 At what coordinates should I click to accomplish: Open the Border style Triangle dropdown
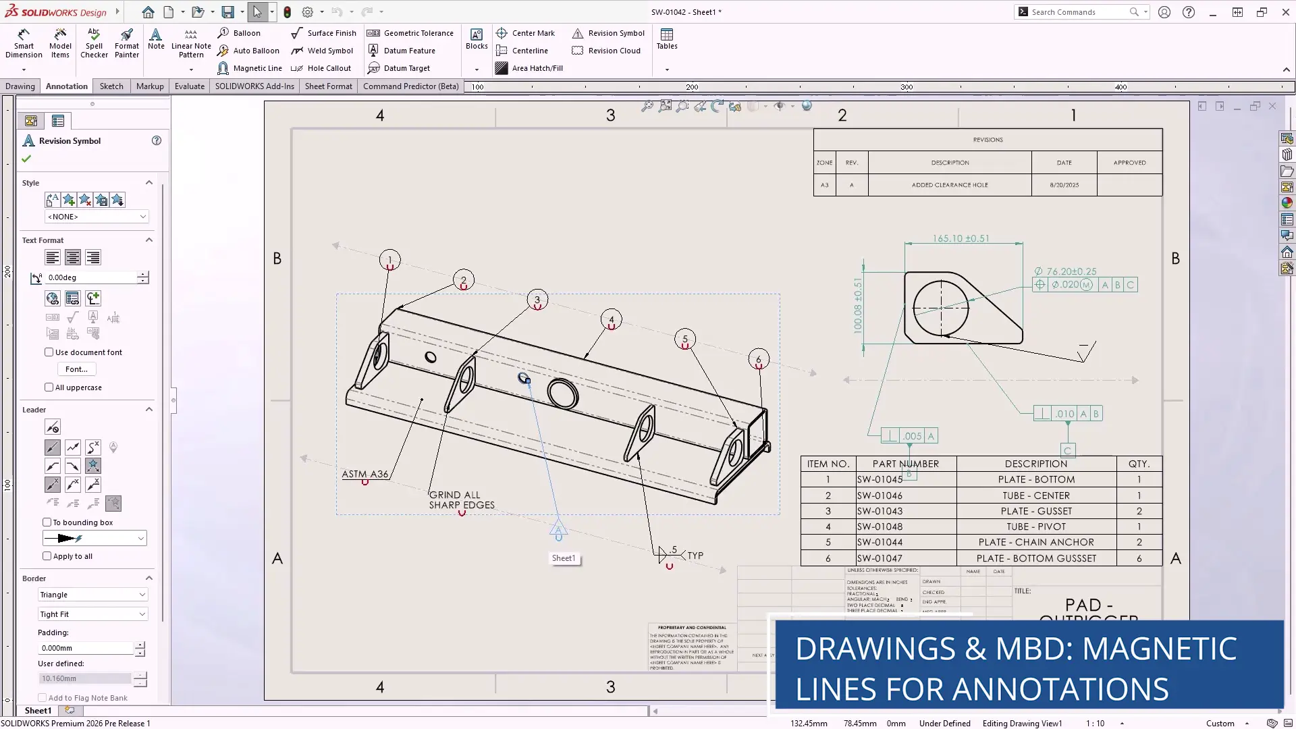point(92,594)
